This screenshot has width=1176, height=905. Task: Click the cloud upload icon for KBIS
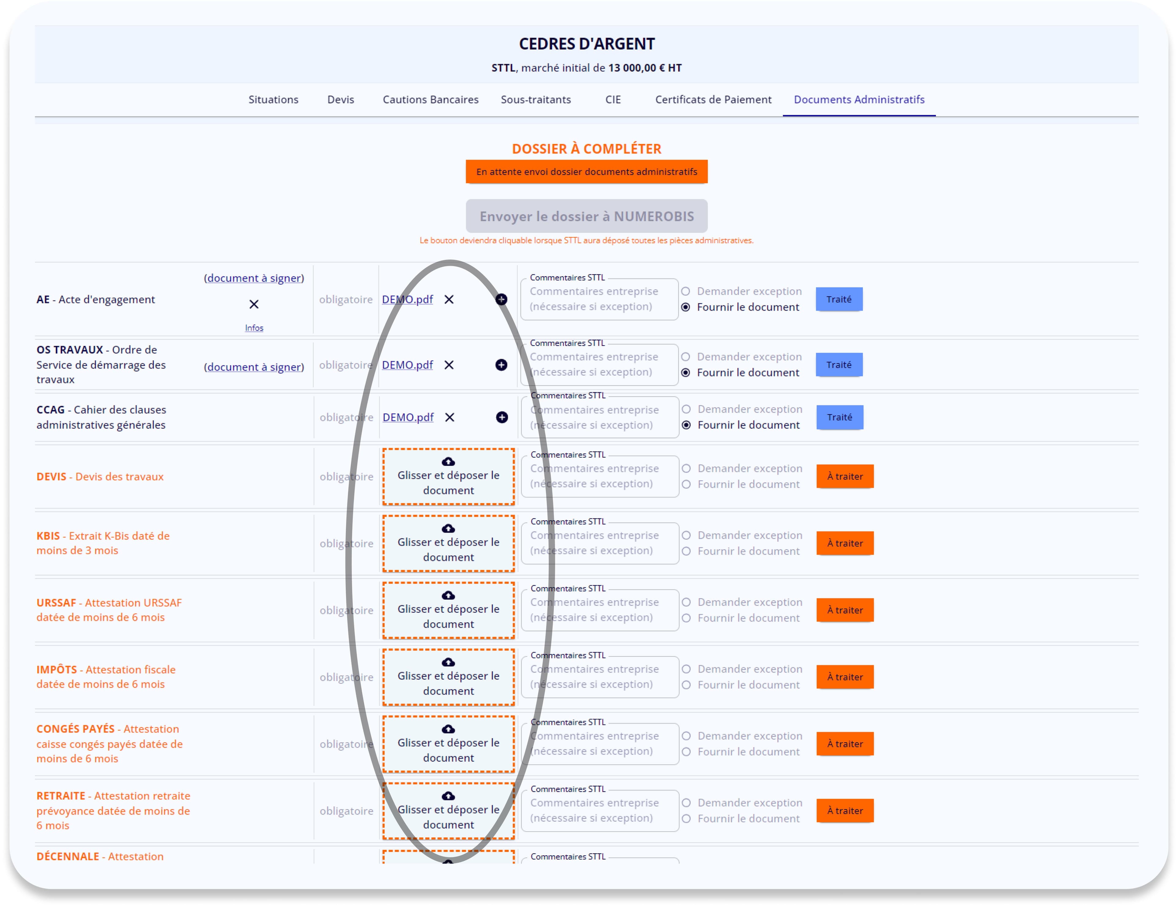449,528
